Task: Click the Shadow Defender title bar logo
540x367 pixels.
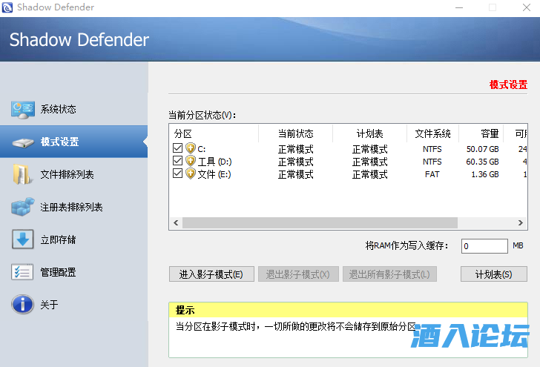Action: (x=7, y=7)
